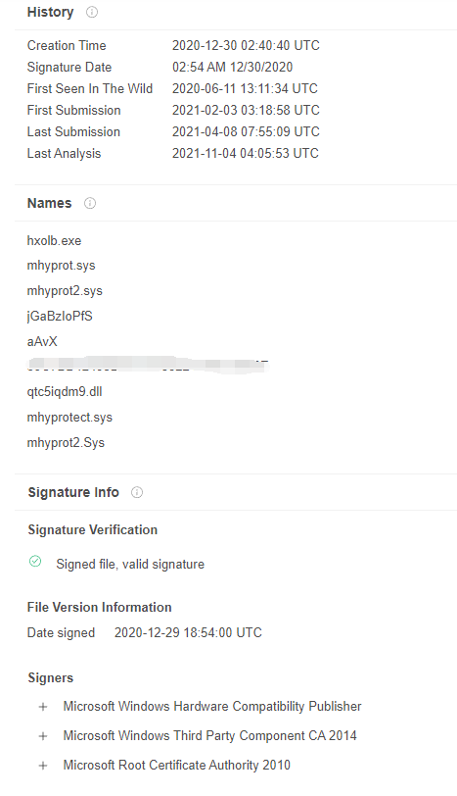The width and height of the screenshot is (457, 796).
Task: Click the mhyprot2.sys name entry
Action: (x=65, y=291)
